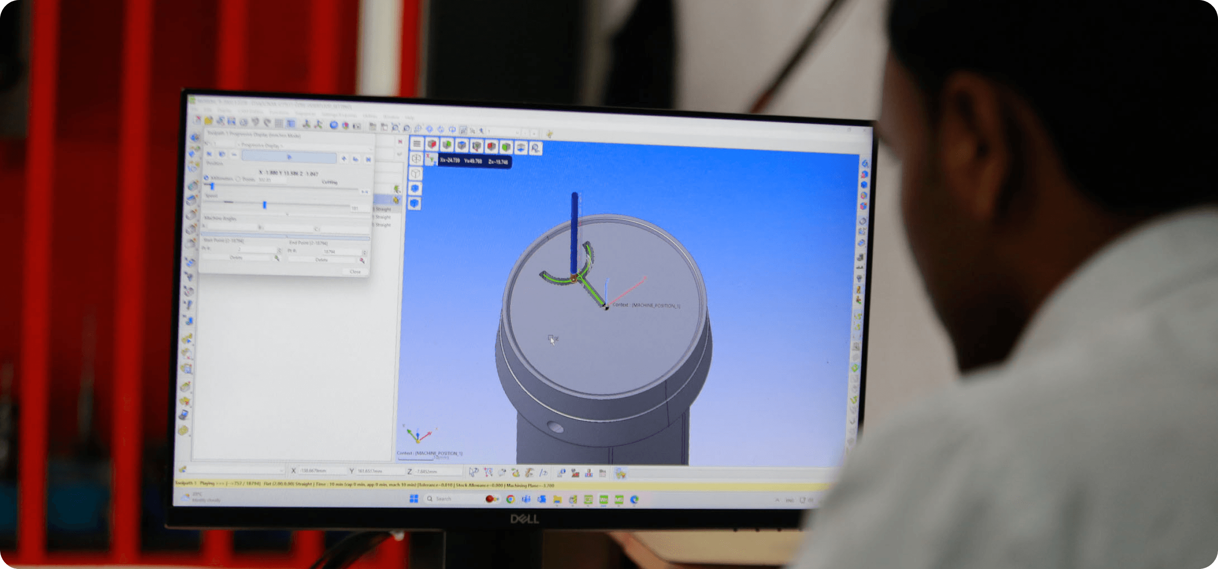Select the green front-face cube view
The width and height of the screenshot is (1218, 569).
(506, 147)
